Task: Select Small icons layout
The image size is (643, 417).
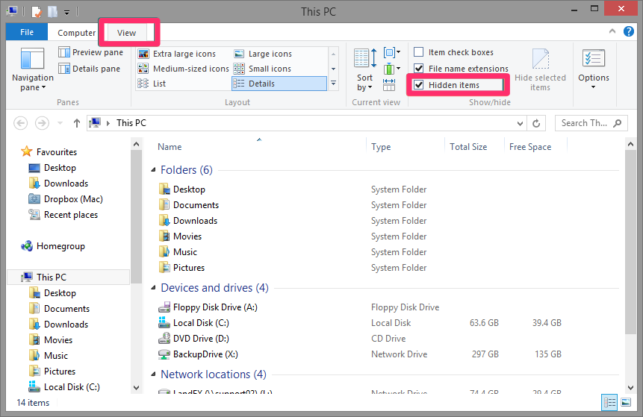Action: click(262, 69)
